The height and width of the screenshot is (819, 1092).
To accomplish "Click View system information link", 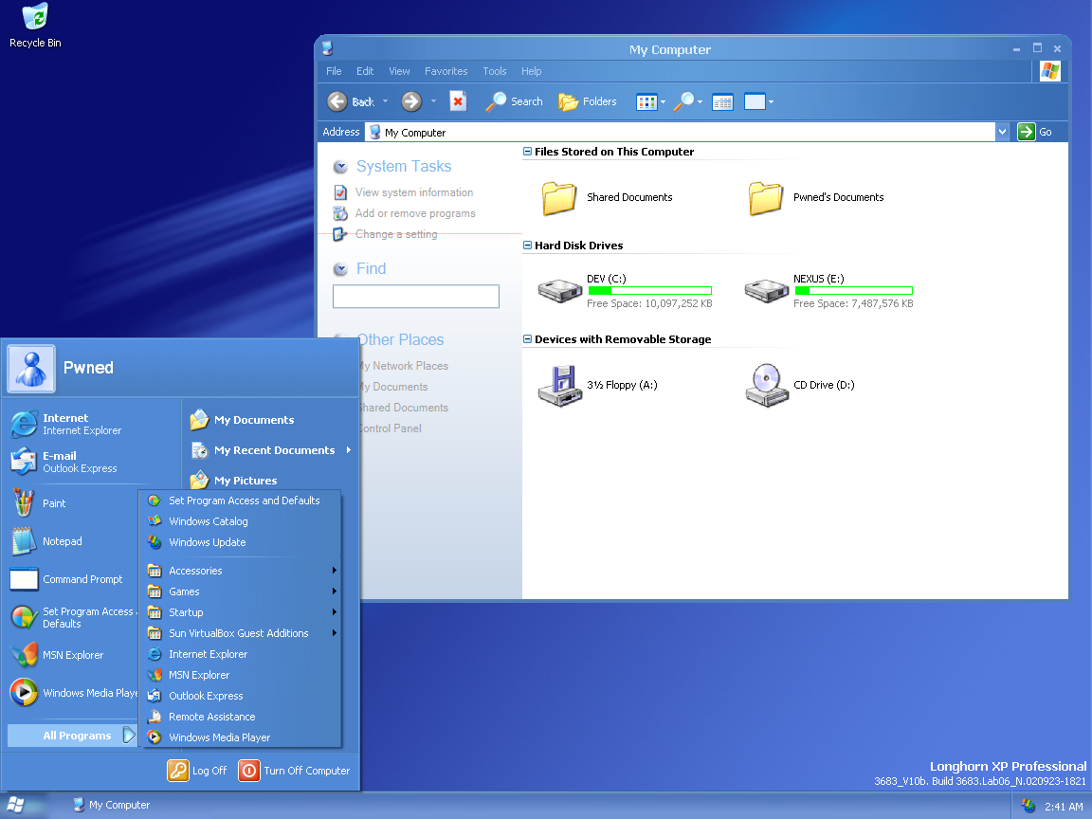I will (413, 192).
